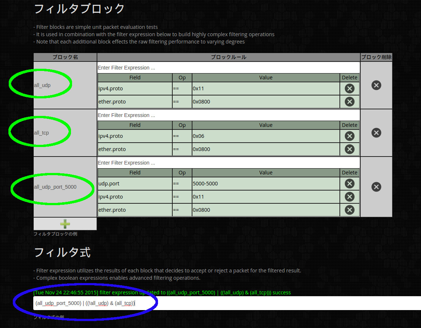
Task: Delete the all_udp filter block
Action: tap(376, 85)
